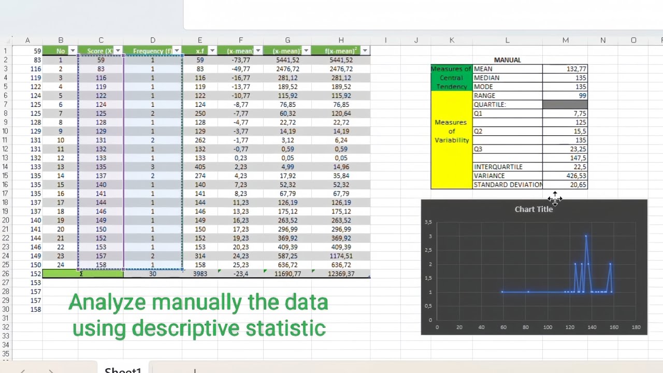663x373 pixels.
Task: Click the Chart Title text
Action: [x=534, y=209]
